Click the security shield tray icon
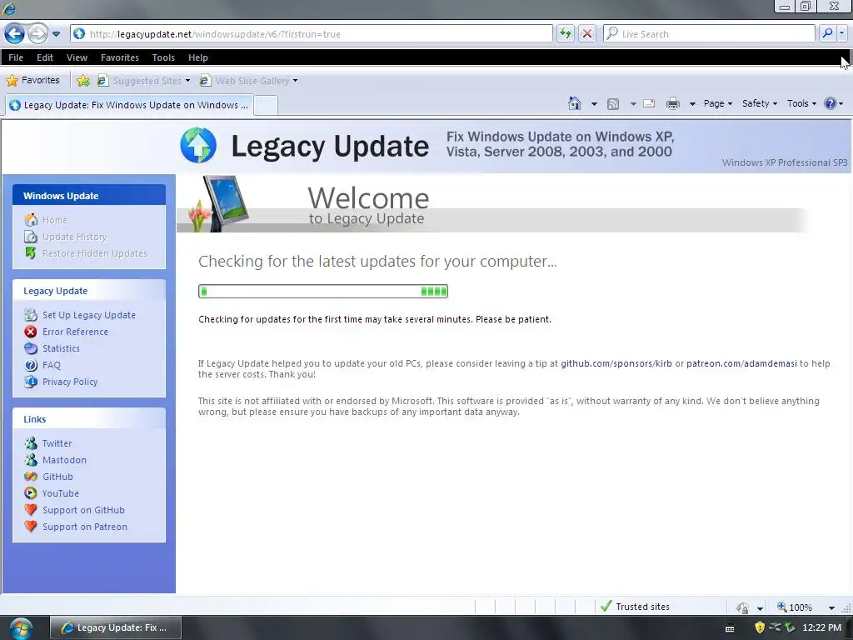The image size is (853, 640). (760, 627)
